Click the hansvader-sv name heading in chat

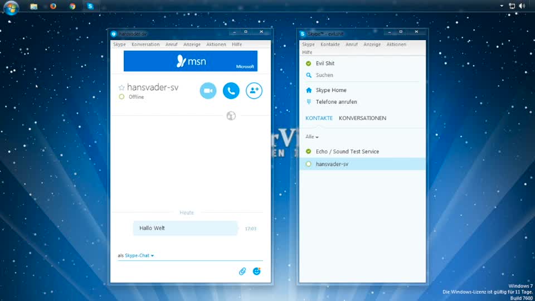153,88
